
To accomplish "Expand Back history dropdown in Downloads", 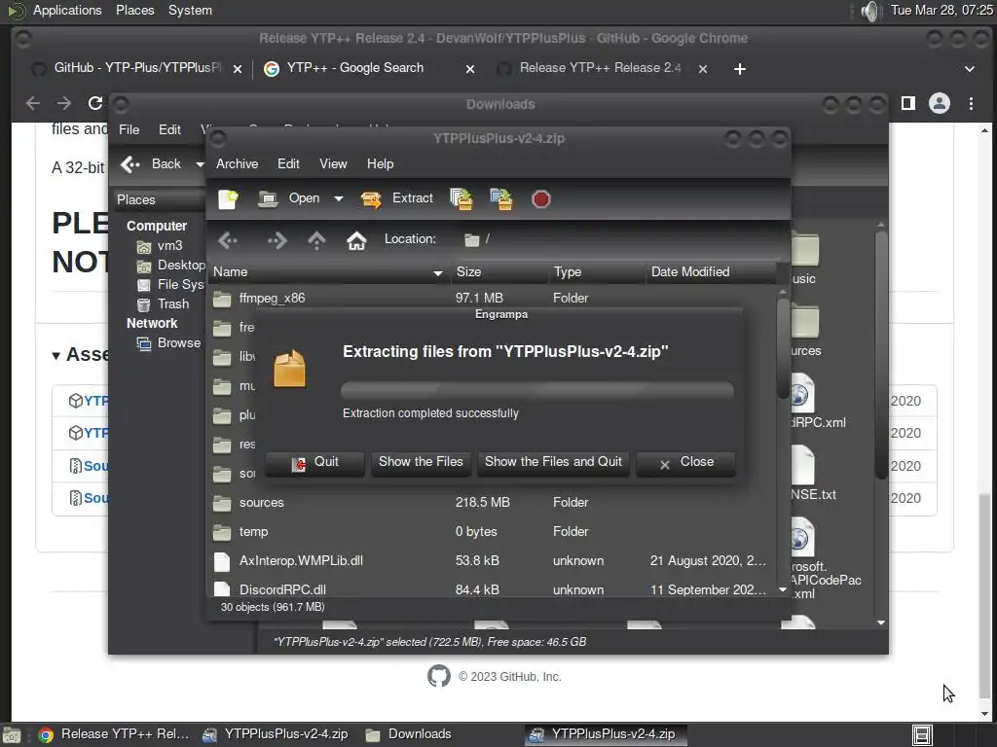I will (200, 164).
